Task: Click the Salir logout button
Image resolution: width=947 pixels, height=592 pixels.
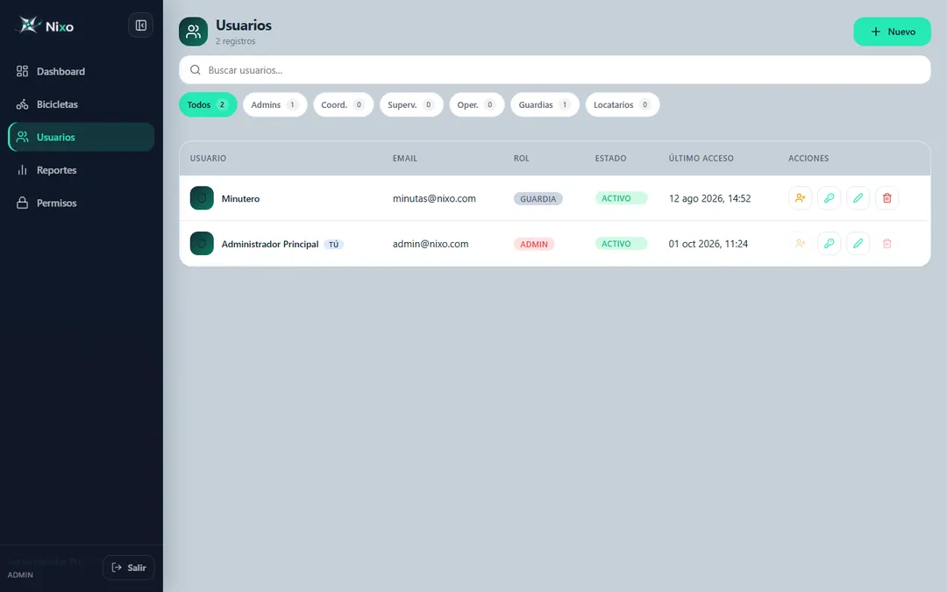Action: [129, 567]
